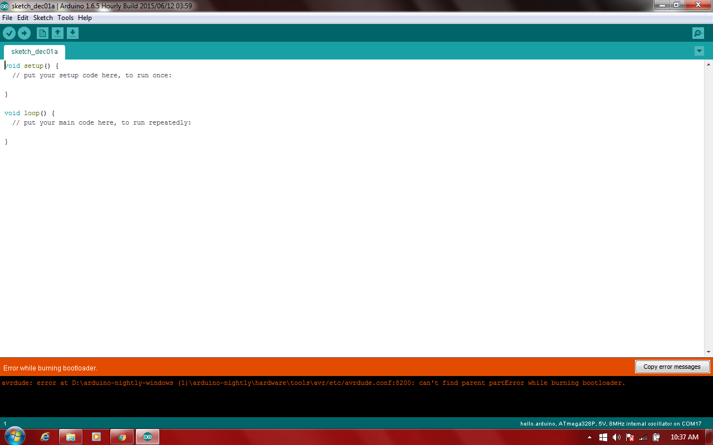The height and width of the screenshot is (445, 713).
Task: Open the tab options dropdown arrow
Action: coord(699,51)
